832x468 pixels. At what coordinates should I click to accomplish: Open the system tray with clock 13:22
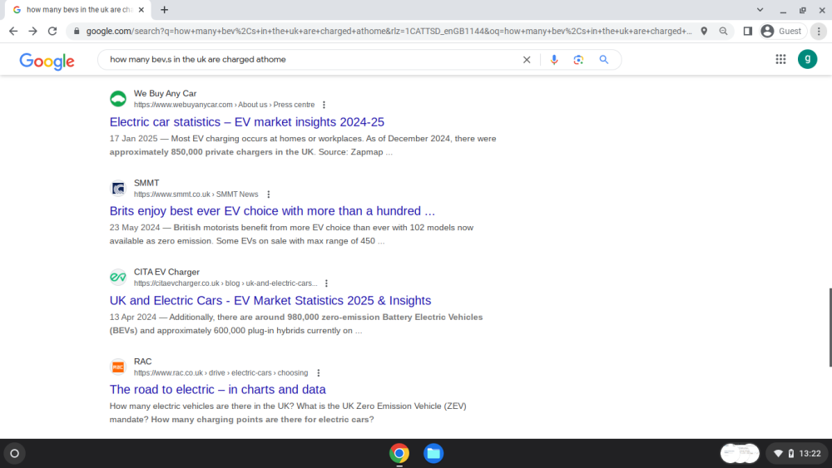[797, 454]
